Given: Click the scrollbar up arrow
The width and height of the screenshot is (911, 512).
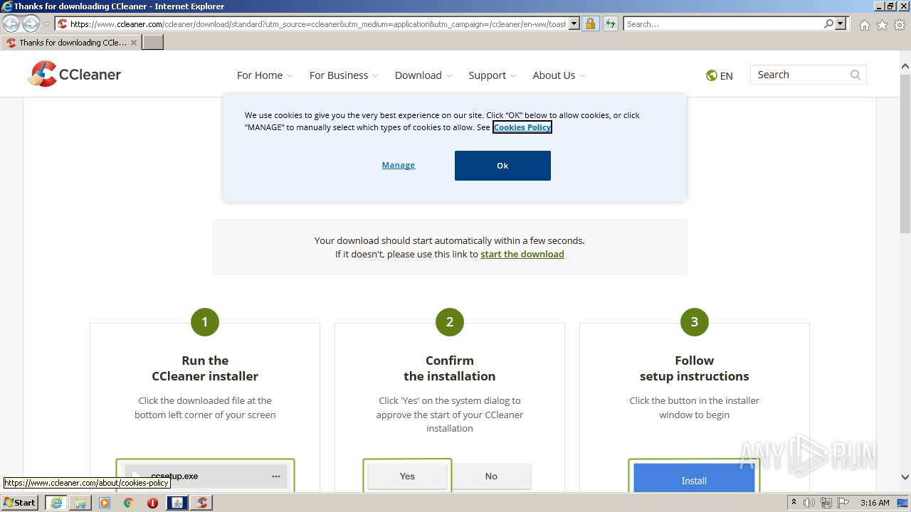Looking at the screenshot, I should tap(905, 67).
